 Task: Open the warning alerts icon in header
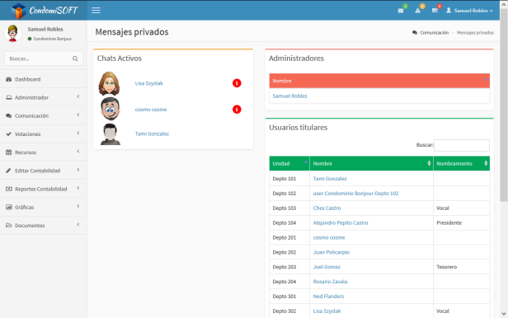(417, 11)
